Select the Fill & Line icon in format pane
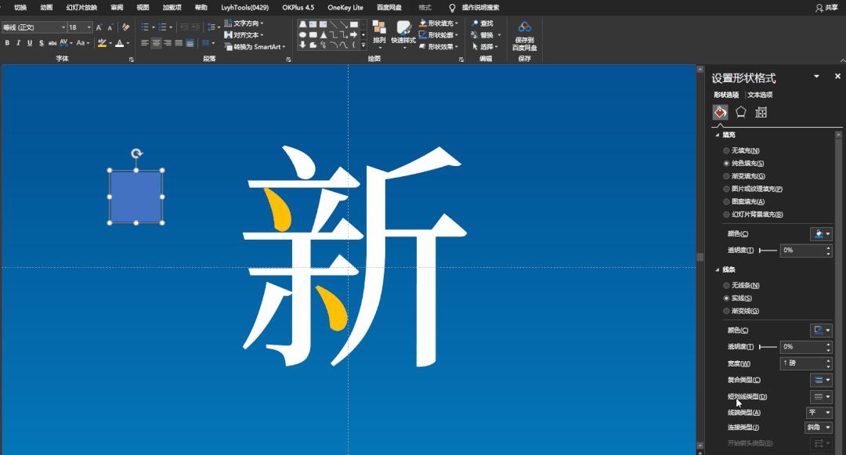 coord(721,111)
